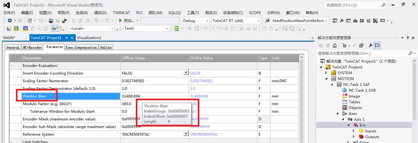
Task: Select the Tables tree item
Action: click(354, 102)
